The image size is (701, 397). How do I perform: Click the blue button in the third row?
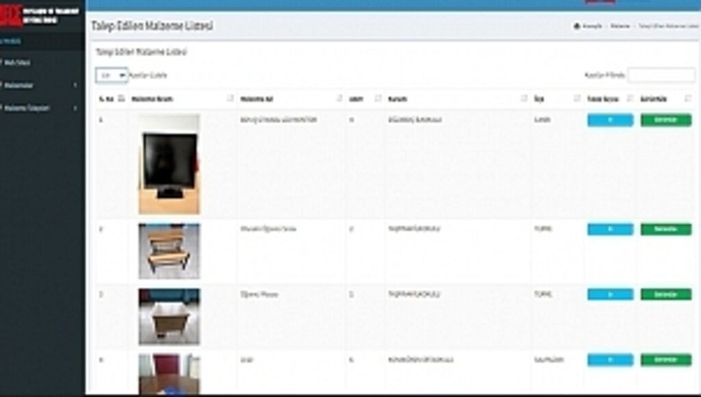[x=610, y=294]
